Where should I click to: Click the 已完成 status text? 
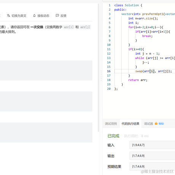point(113,136)
